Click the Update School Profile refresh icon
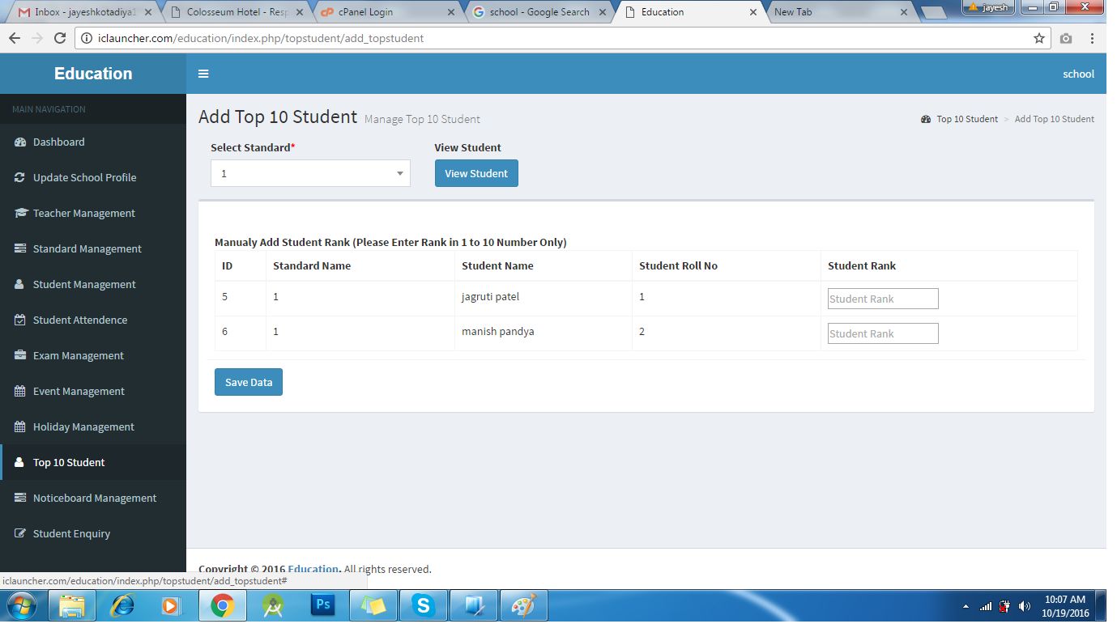1117x628 pixels. pos(19,177)
